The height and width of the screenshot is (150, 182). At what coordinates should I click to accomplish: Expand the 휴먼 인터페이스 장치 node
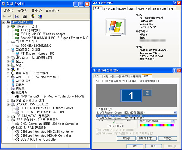[8, 101]
